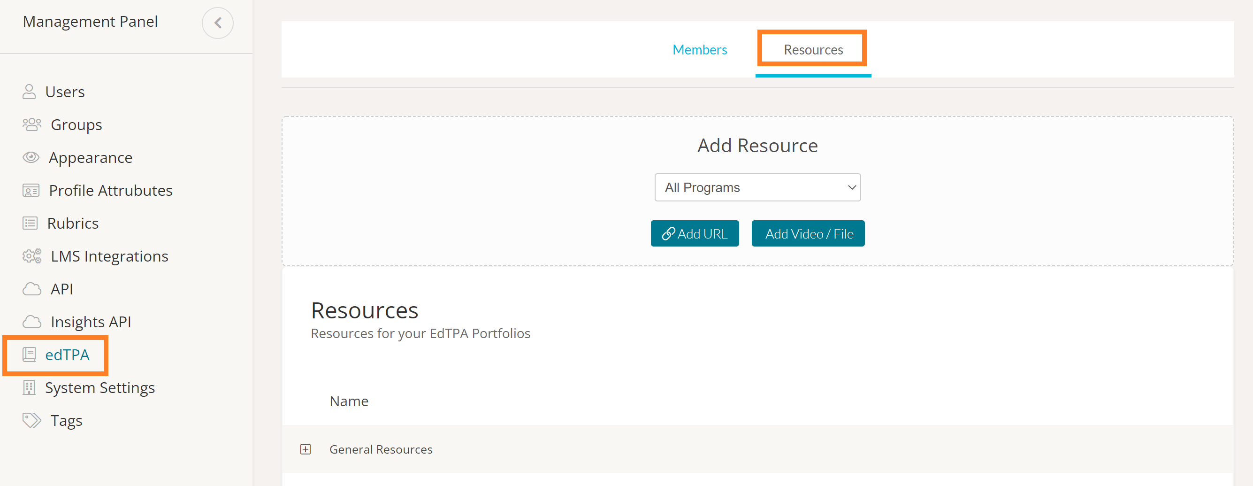Click the Users person icon
The image size is (1253, 486).
pyautogui.click(x=29, y=92)
